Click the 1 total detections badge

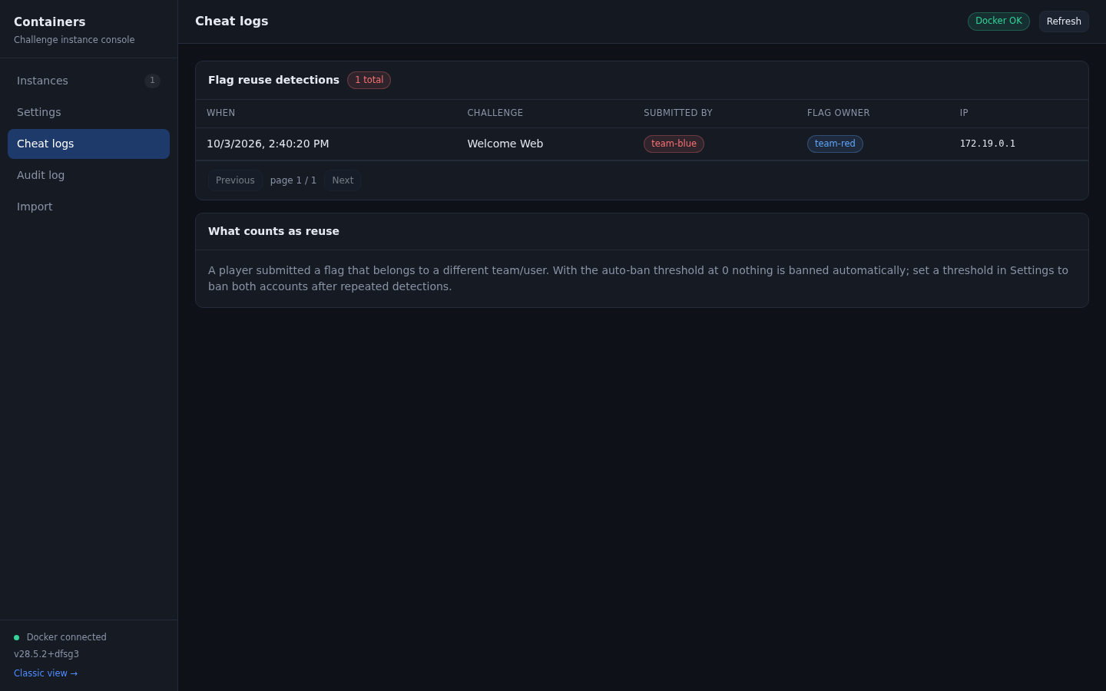369,80
